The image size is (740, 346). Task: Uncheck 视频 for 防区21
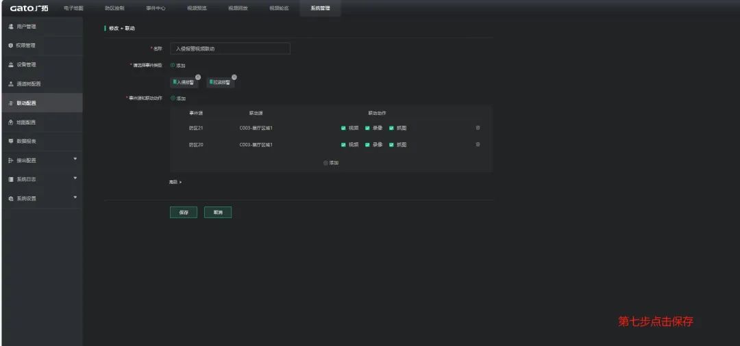click(x=343, y=127)
